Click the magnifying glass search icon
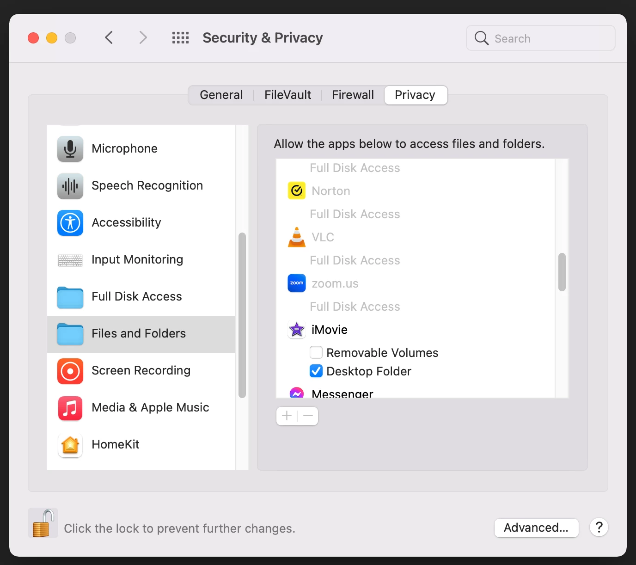Screen dimensions: 636x565 482,38
